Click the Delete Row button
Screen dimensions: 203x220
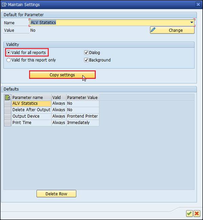pyautogui.click(x=57, y=194)
